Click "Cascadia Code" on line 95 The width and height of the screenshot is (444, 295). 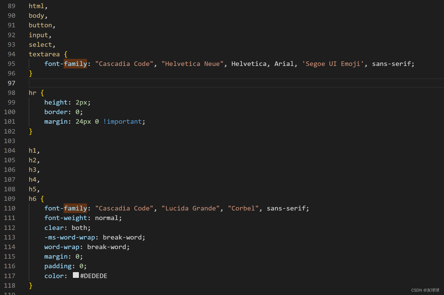point(124,64)
